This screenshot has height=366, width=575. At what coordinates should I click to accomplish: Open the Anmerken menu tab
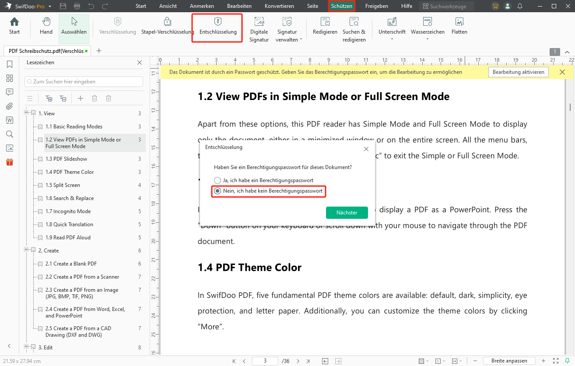click(202, 6)
